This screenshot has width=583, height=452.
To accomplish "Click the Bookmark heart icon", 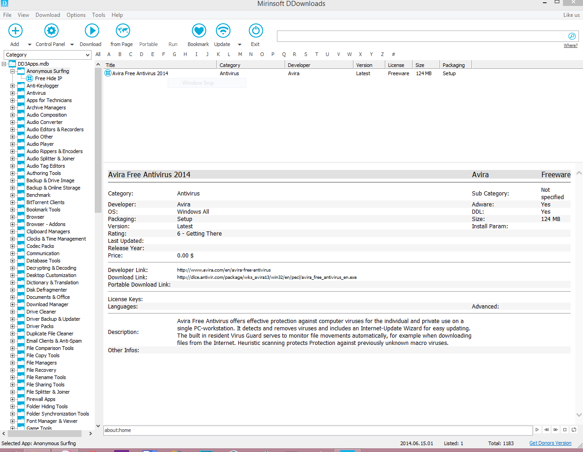I will 199,31.
